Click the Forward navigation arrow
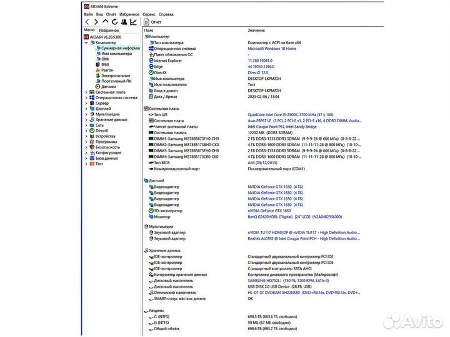This screenshot has height=337, width=450. tap(96, 22)
